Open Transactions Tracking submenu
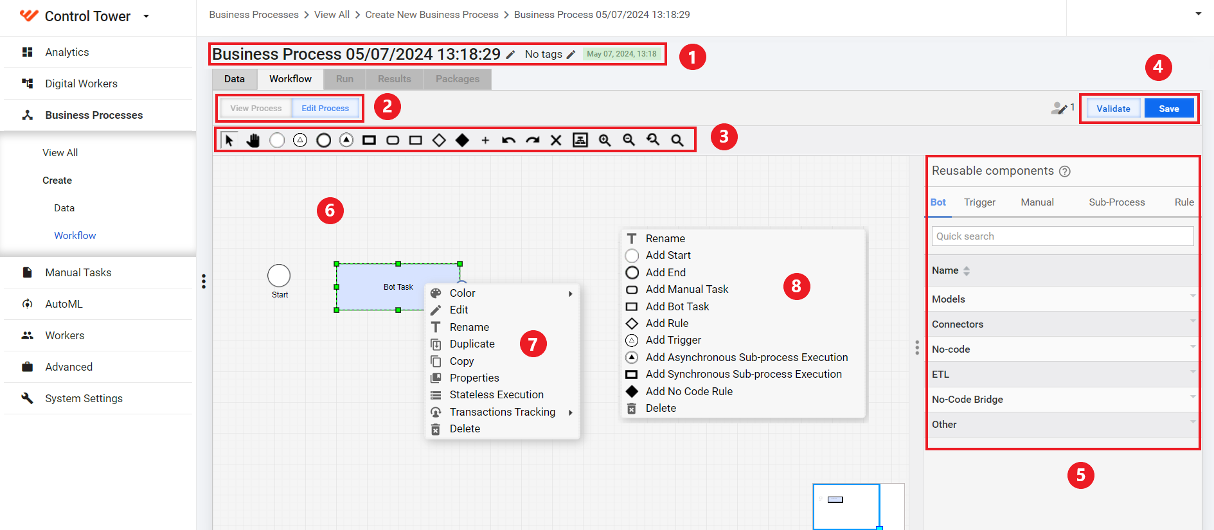This screenshot has height=530, width=1214. tap(503, 412)
